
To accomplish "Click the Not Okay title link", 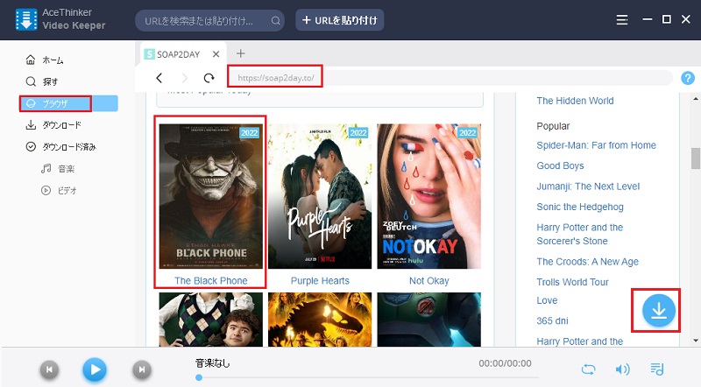I will click(429, 281).
